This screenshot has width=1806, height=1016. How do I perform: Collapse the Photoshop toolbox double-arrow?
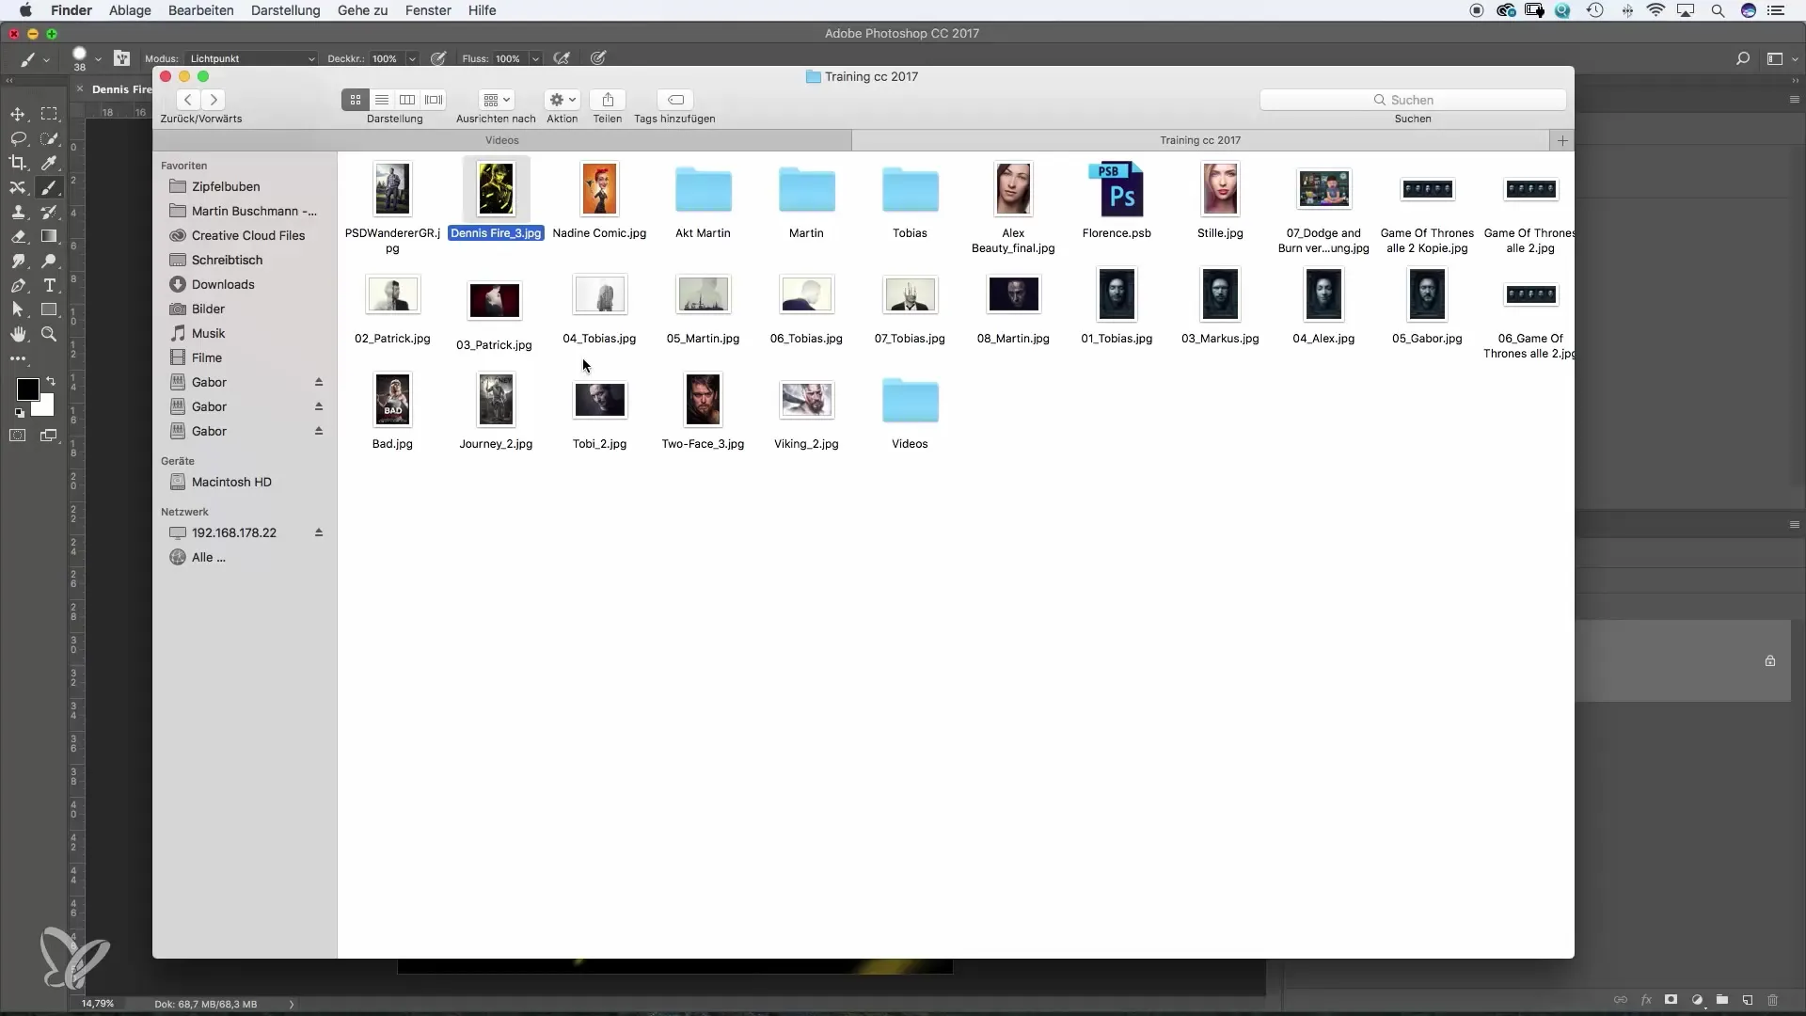pyautogui.click(x=9, y=81)
